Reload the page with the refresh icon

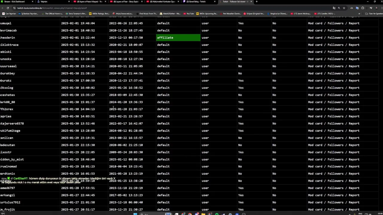point(7,8)
